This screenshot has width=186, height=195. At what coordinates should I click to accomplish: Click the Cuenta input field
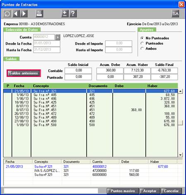tap(44, 37)
